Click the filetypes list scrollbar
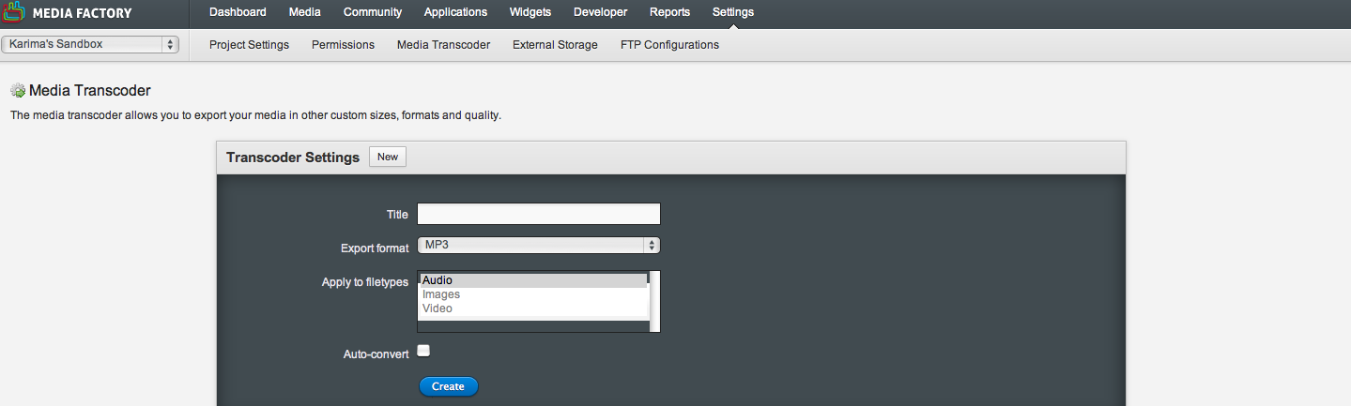Screen dimensions: 1351x406 tap(654, 301)
